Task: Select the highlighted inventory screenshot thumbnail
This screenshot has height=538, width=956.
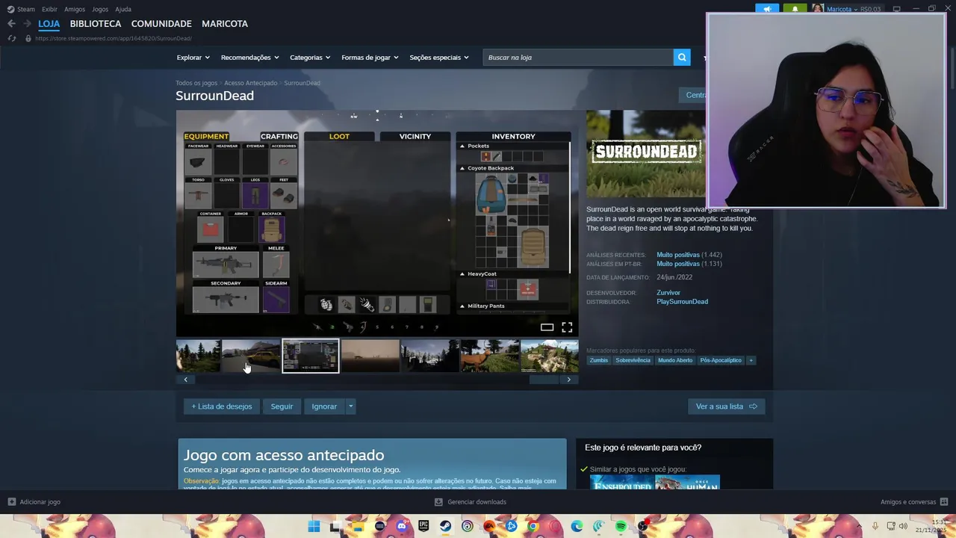Action: 311,356
